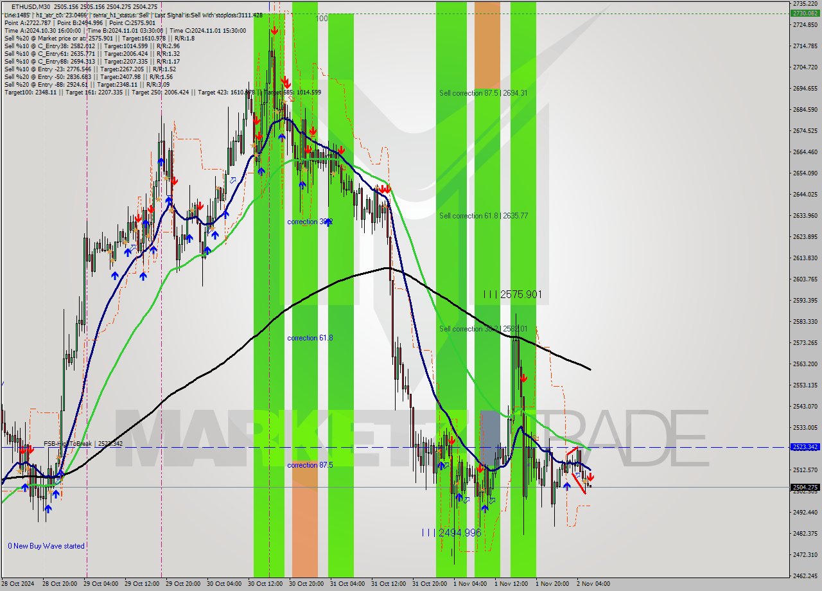Click the 'Target100: 2348.11' targets line
The width and height of the screenshot is (822, 591).
pyautogui.click(x=162, y=92)
